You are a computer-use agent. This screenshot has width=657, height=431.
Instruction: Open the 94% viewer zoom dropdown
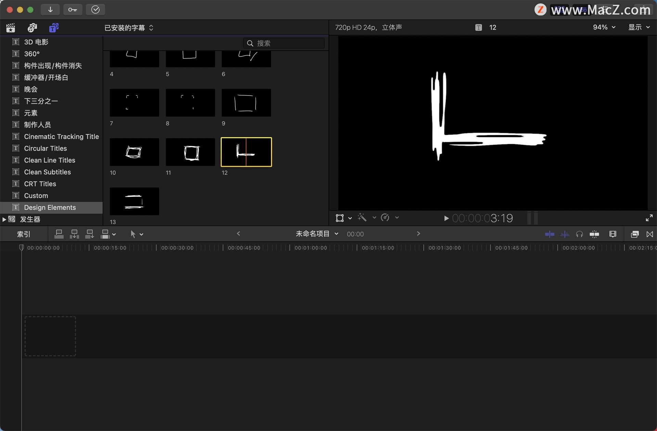604,27
